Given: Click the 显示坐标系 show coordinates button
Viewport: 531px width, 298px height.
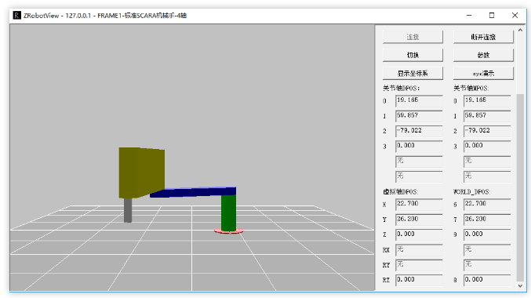Looking at the screenshot, I should [x=413, y=73].
